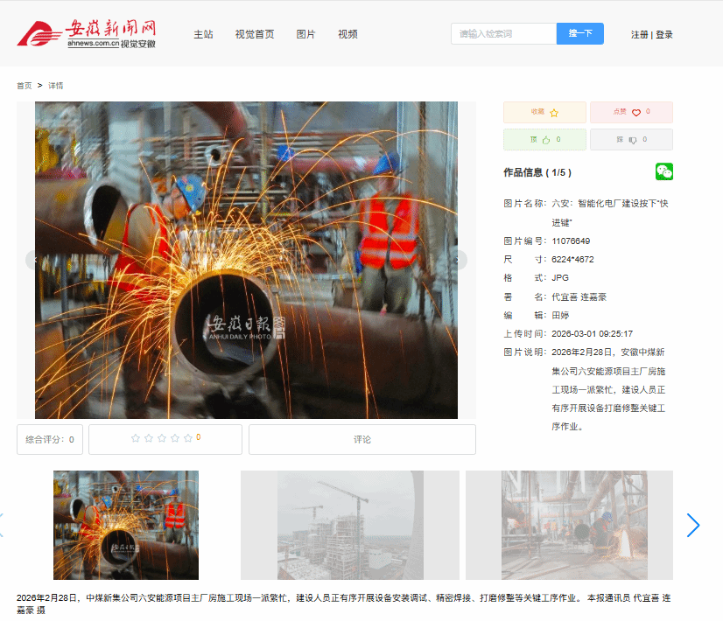Rate the photo with the fifth star

click(x=188, y=438)
